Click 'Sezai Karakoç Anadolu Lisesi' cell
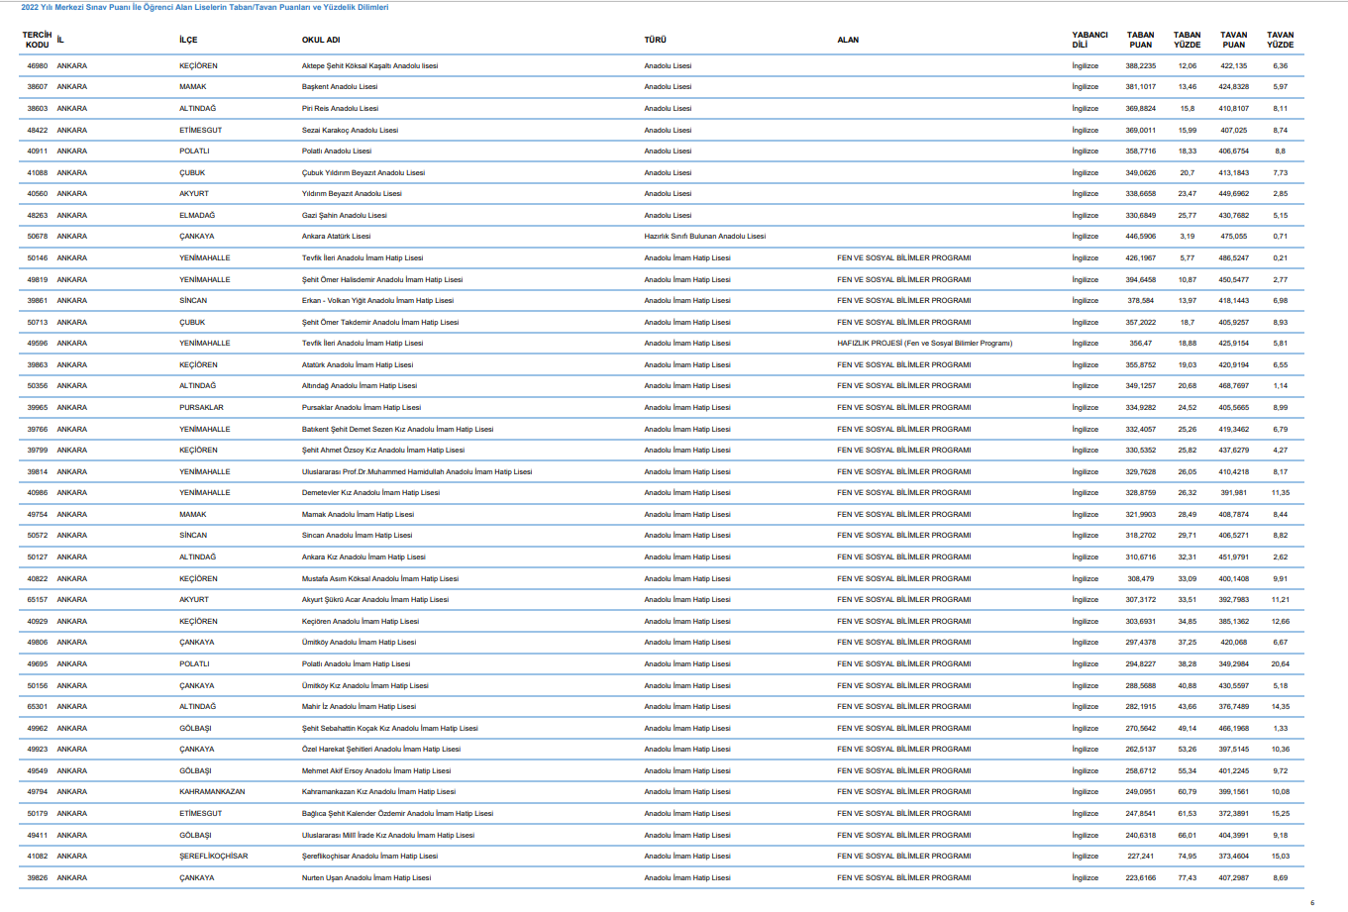This screenshot has width=1348, height=912. click(350, 131)
